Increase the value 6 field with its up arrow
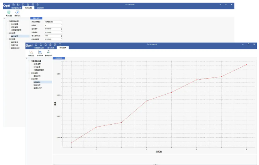This screenshot has width=259, height=165. (x=61, y=25)
